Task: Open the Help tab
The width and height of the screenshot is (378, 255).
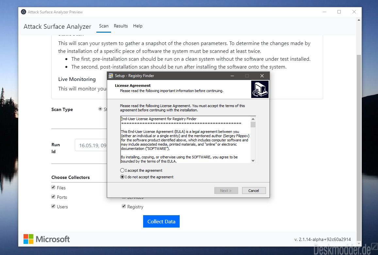Action: click(x=138, y=26)
